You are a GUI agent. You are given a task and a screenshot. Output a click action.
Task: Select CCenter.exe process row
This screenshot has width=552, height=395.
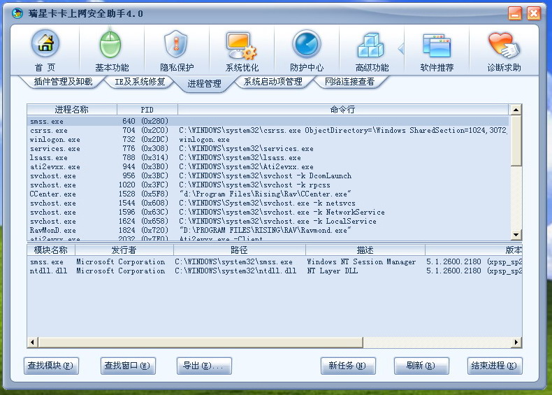click(x=268, y=194)
